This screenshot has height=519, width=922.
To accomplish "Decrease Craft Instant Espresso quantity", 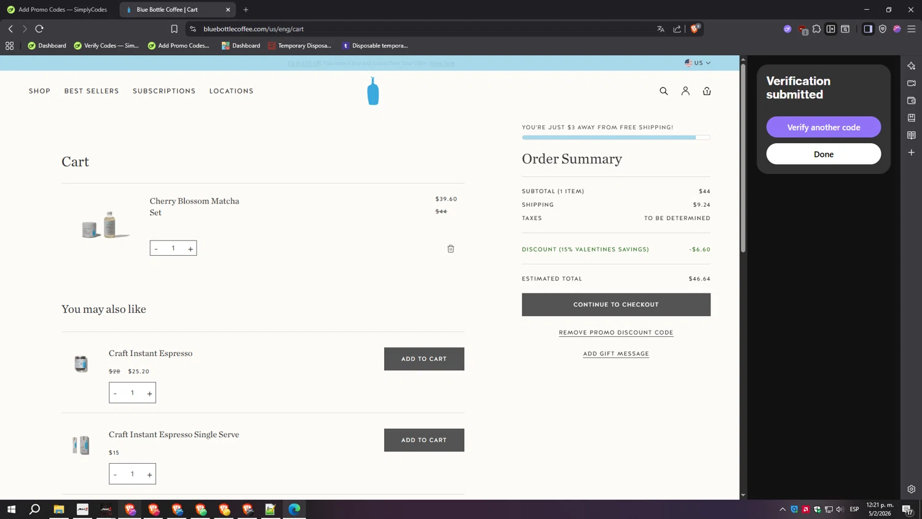I will click(x=115, y=393).
